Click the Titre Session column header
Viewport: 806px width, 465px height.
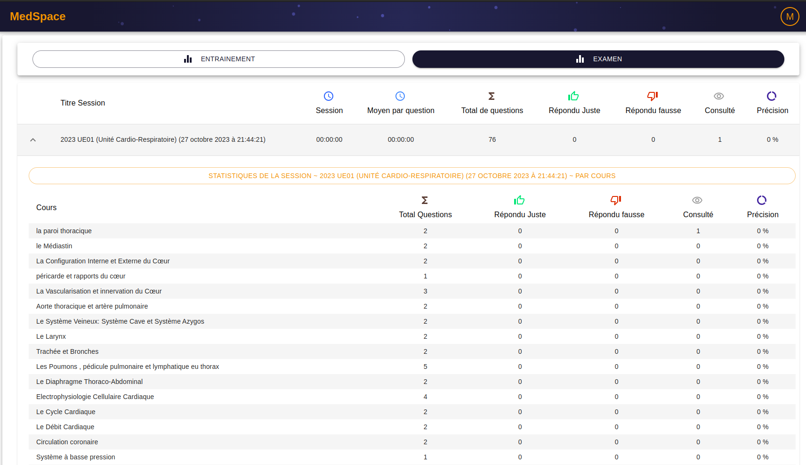pyautogui.click(x=83, y=103)
